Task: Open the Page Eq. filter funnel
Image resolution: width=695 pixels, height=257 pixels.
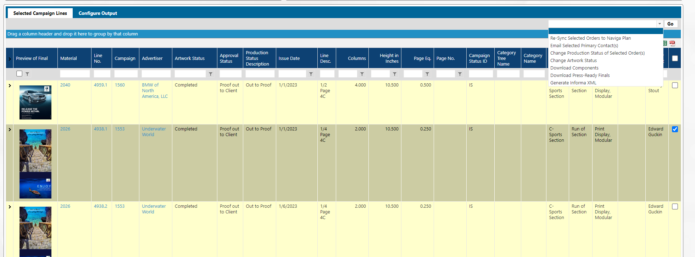Action: coord(427,74)
